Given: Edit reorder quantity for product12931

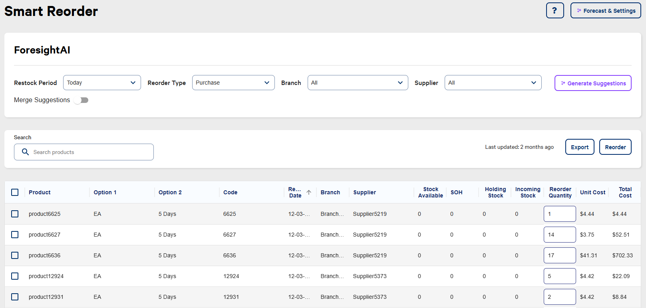Looking at the screenshot, I should pos(560,297).
